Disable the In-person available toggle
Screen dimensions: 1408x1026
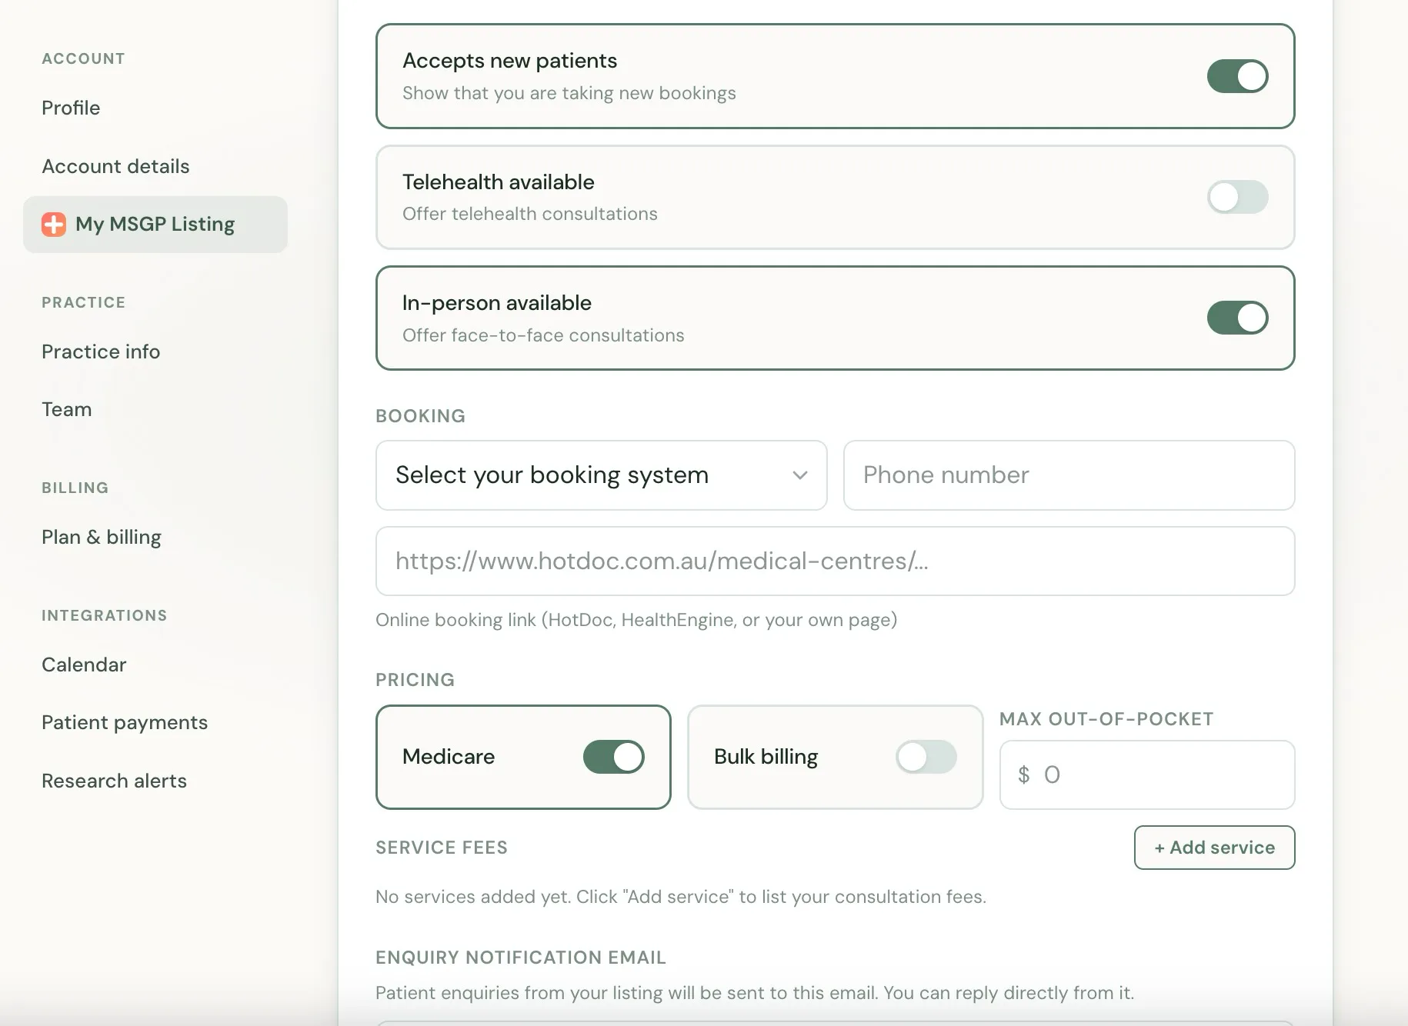(x=1237, y=318)
